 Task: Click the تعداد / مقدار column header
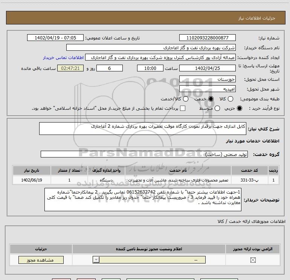point(69,170)
